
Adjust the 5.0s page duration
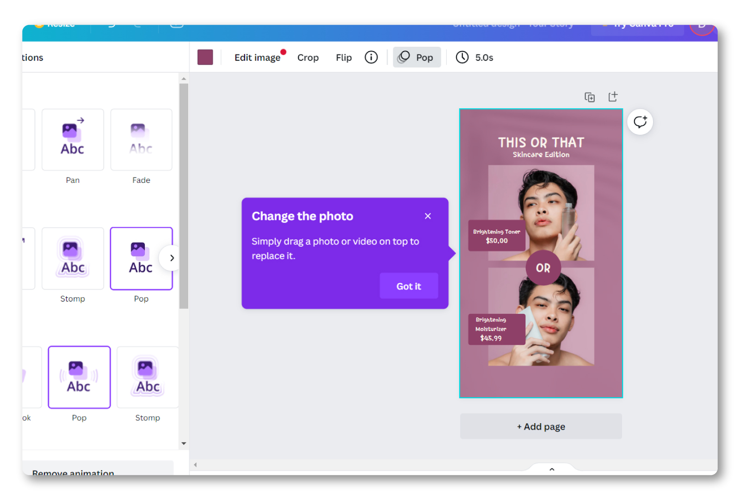coord(475,57)
